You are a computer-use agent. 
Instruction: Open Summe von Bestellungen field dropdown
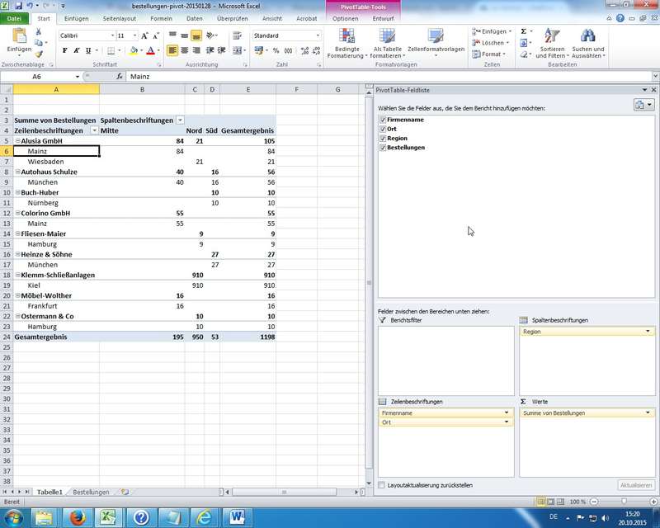[648, 412]
